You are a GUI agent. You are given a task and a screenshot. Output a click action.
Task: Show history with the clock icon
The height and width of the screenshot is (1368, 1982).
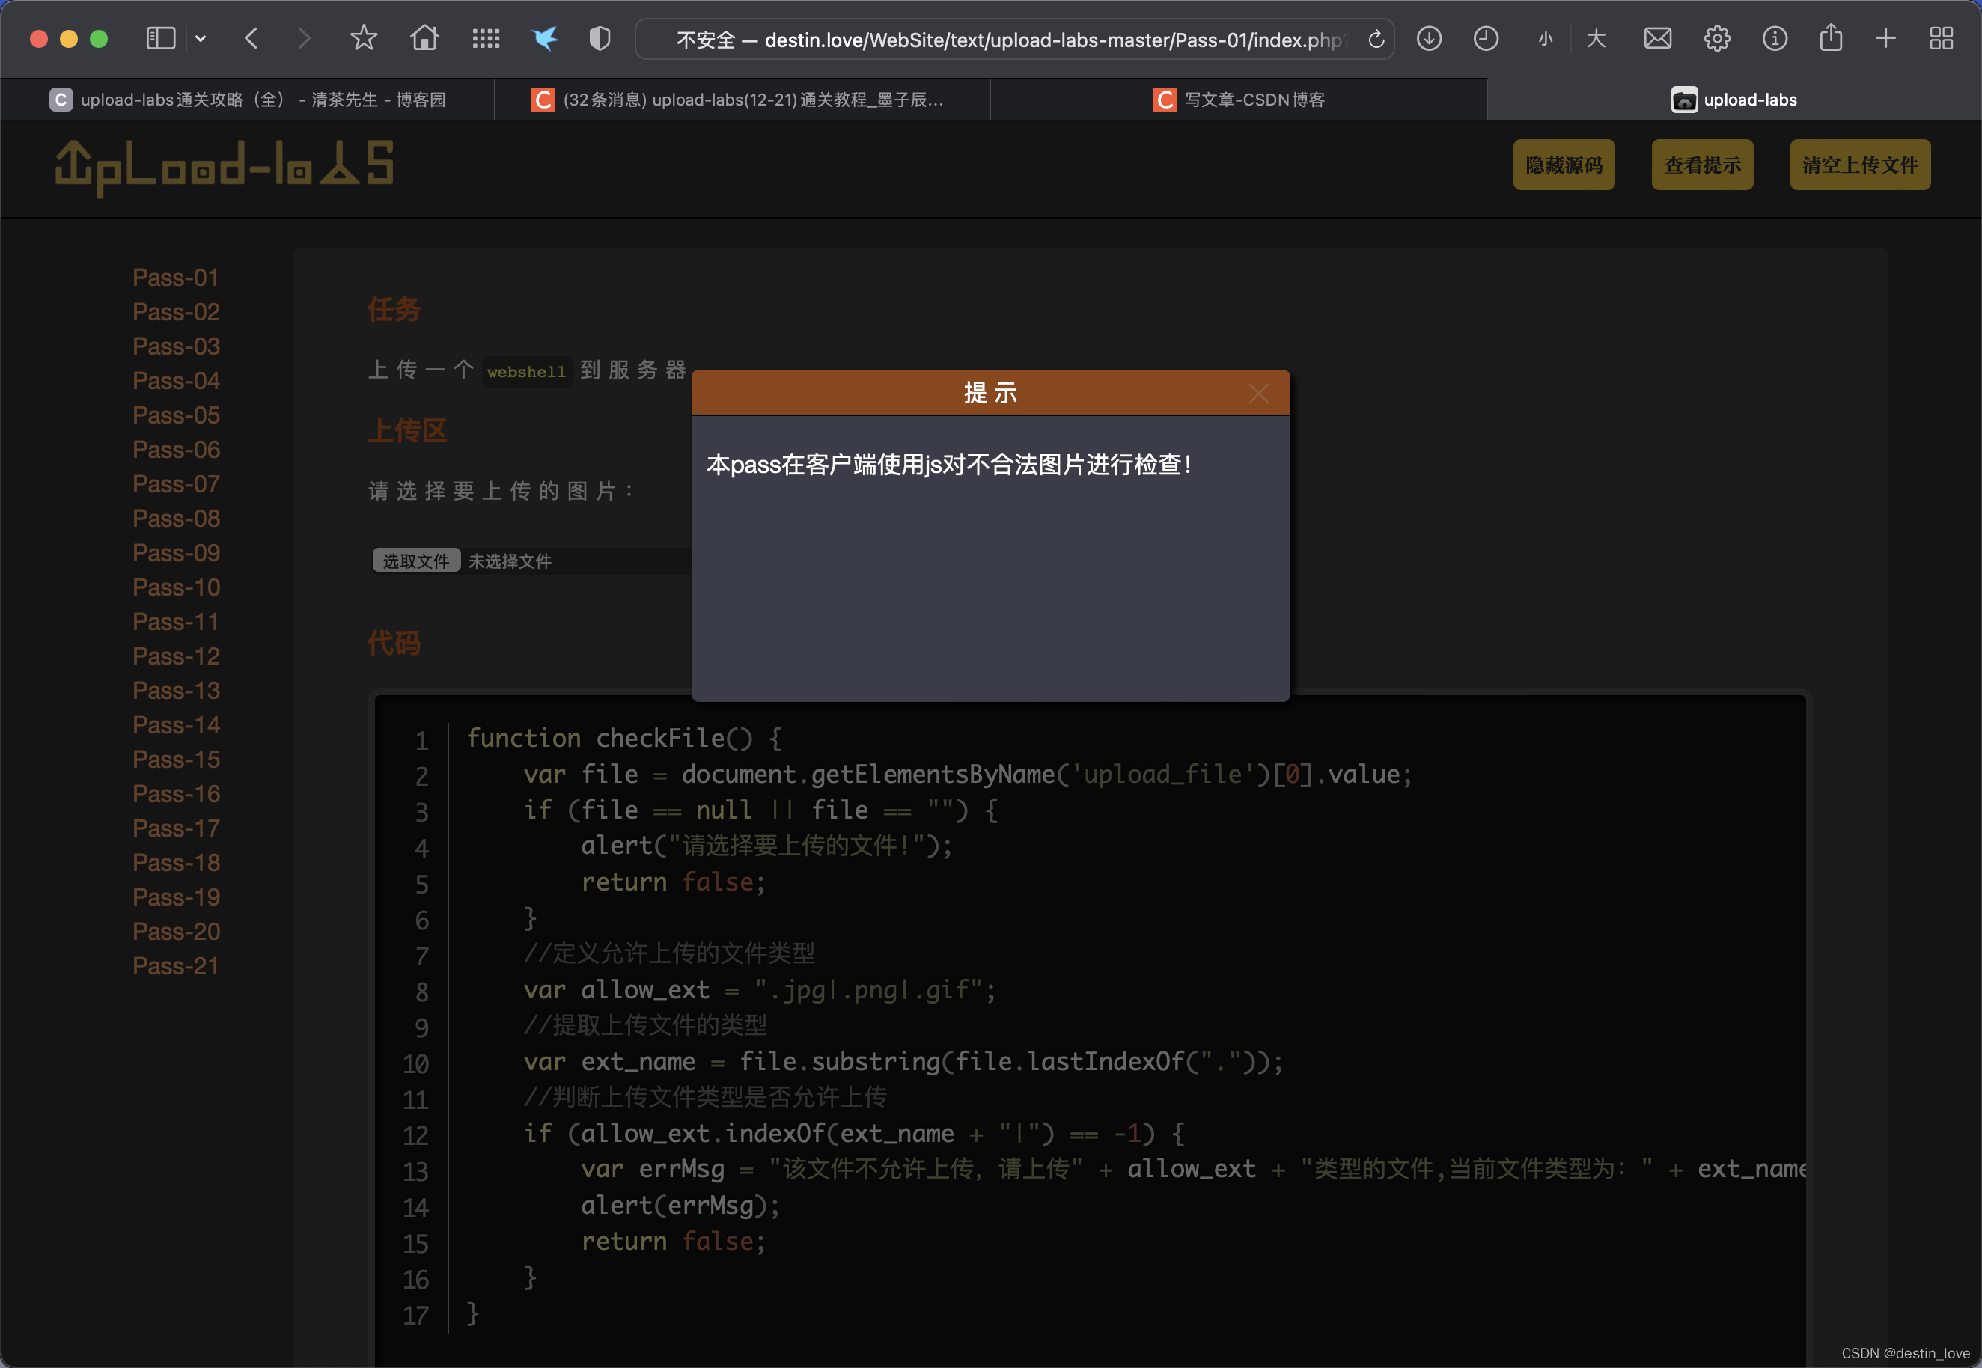(1486, 39)
